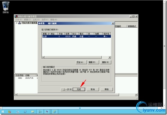Open the 群集 menu in NLB manager

coord(28,20)
